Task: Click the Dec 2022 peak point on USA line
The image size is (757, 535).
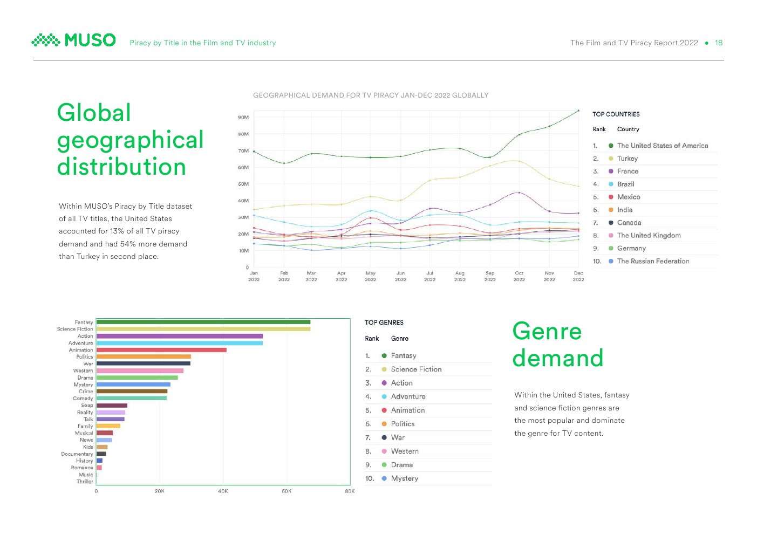Action: coord(578,111)
